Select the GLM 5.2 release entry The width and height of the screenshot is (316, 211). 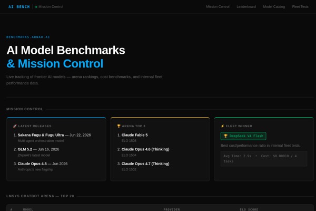[x=38, y=149]
